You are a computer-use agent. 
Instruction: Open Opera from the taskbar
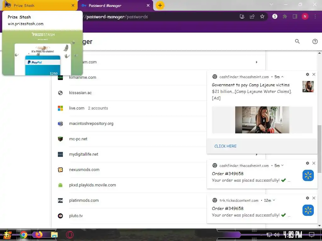69,235
